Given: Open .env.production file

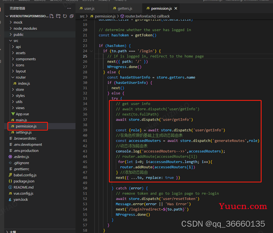Looking at the screenshot, I should pyautogui.click(x=26, y=150).
